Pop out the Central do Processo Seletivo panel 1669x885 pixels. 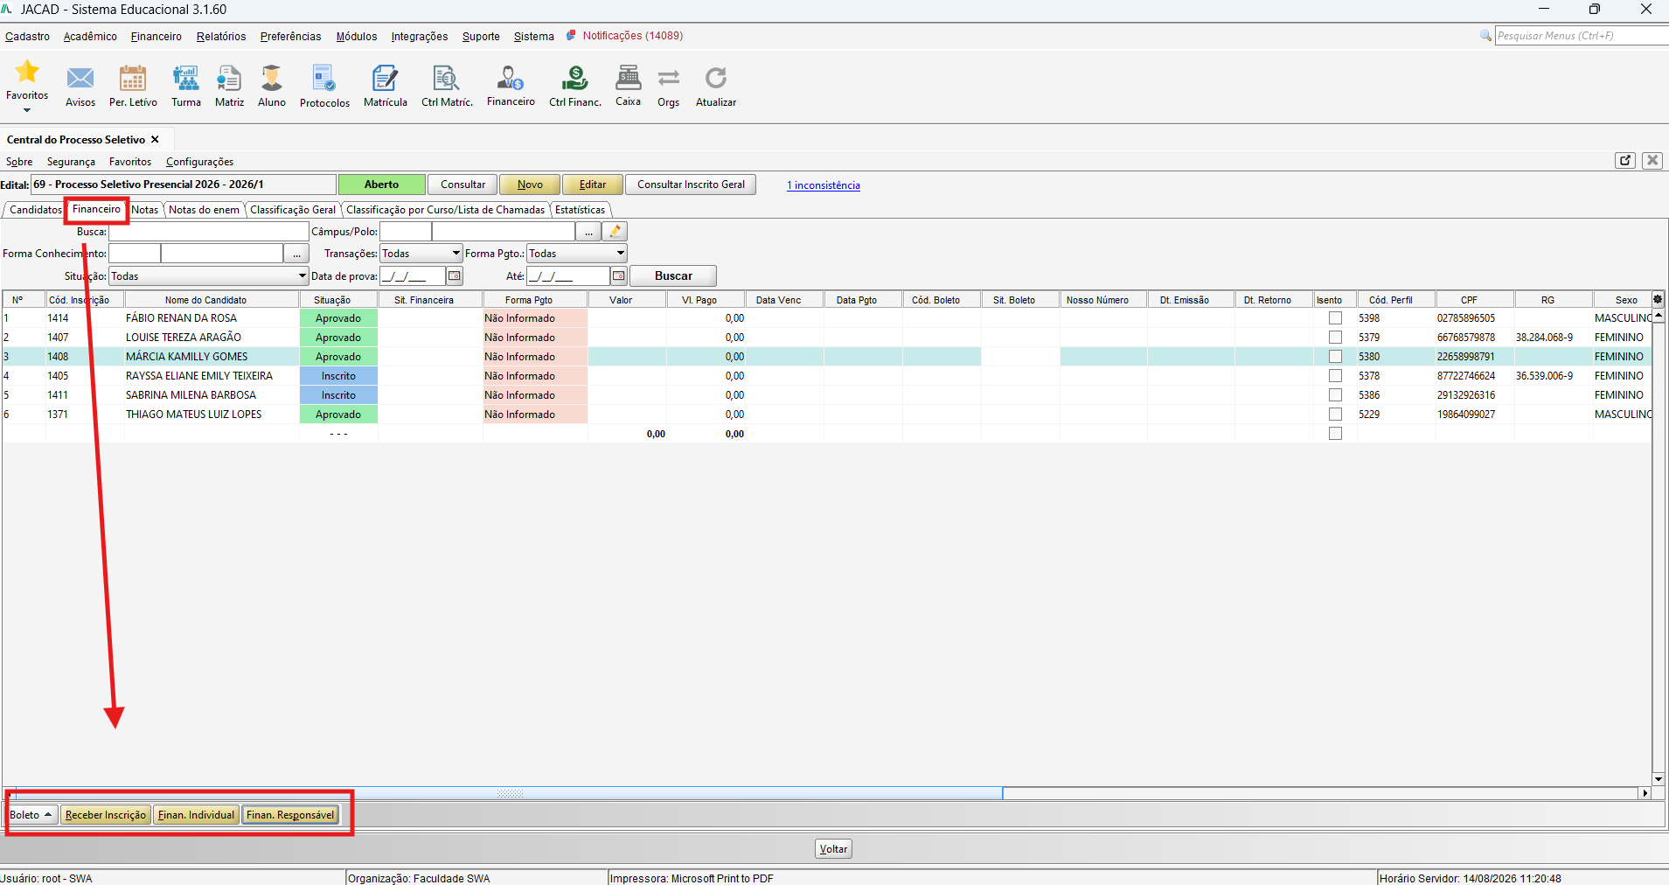tap(1625, 160)
